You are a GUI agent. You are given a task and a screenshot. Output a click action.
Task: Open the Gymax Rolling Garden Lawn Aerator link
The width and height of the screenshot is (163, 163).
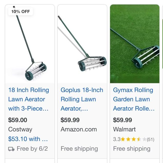click(134, 99)
